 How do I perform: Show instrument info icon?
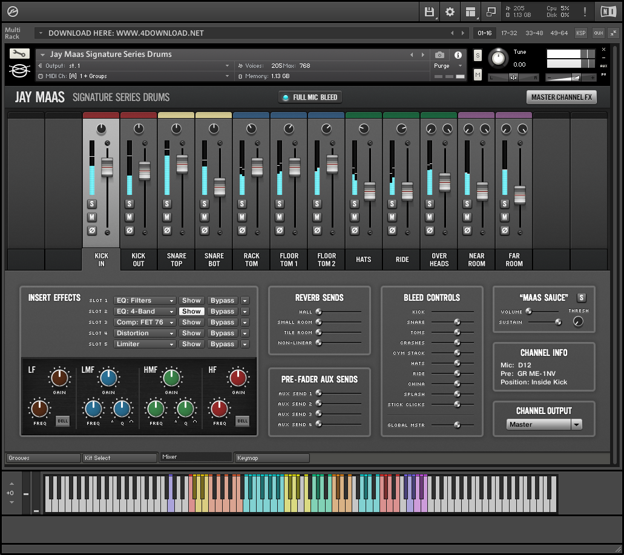[458, 55]
